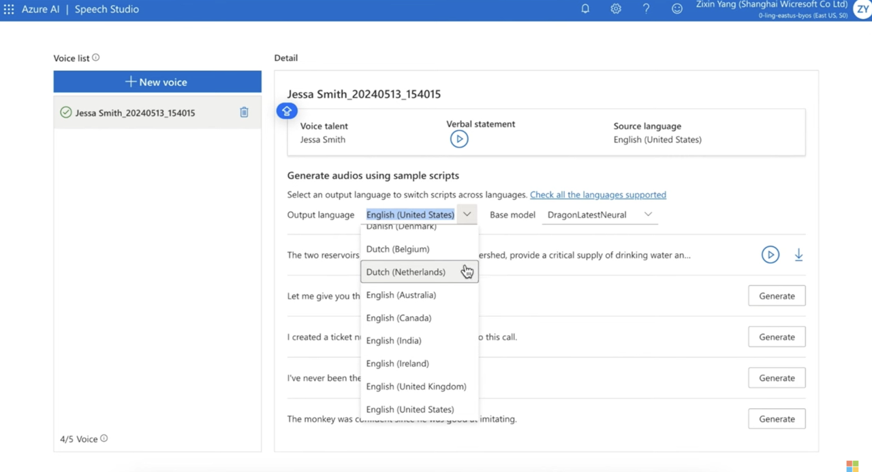Delete the Jessa Smith voice with the trash icon
The image size is (872, 472).
[x=244, y=112]
